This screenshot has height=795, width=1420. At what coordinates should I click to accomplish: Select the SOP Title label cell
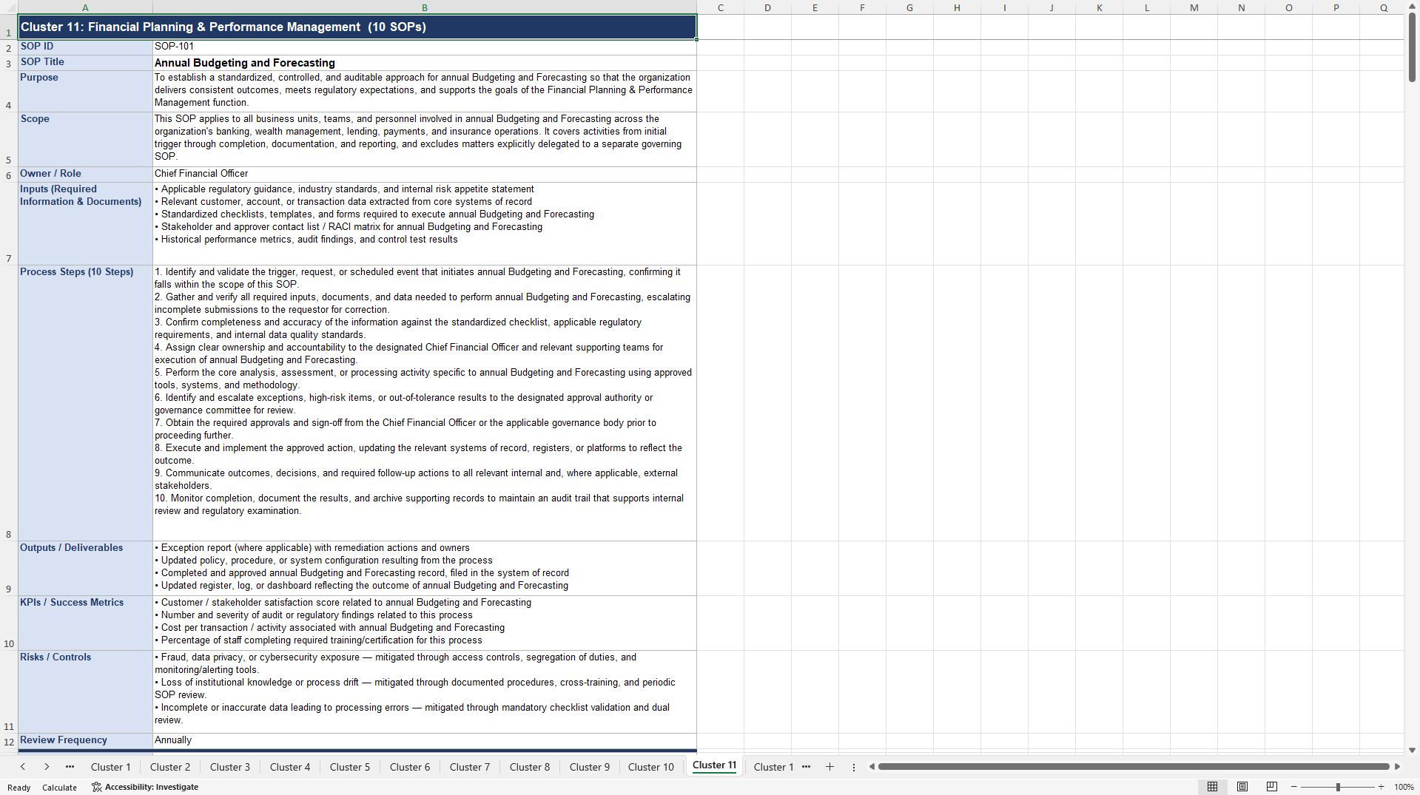[x=85, y=63]
